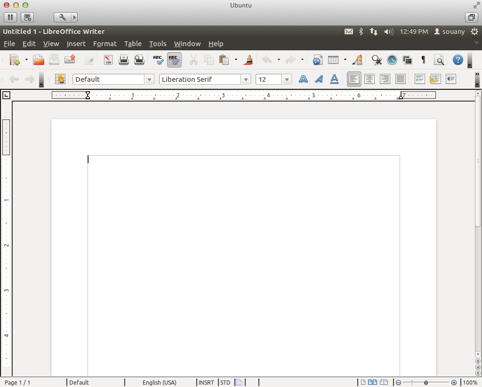The height and width of the screenshot is (387, 482).
Task: Insert a Table icon
Action: (x=333, y=60)
